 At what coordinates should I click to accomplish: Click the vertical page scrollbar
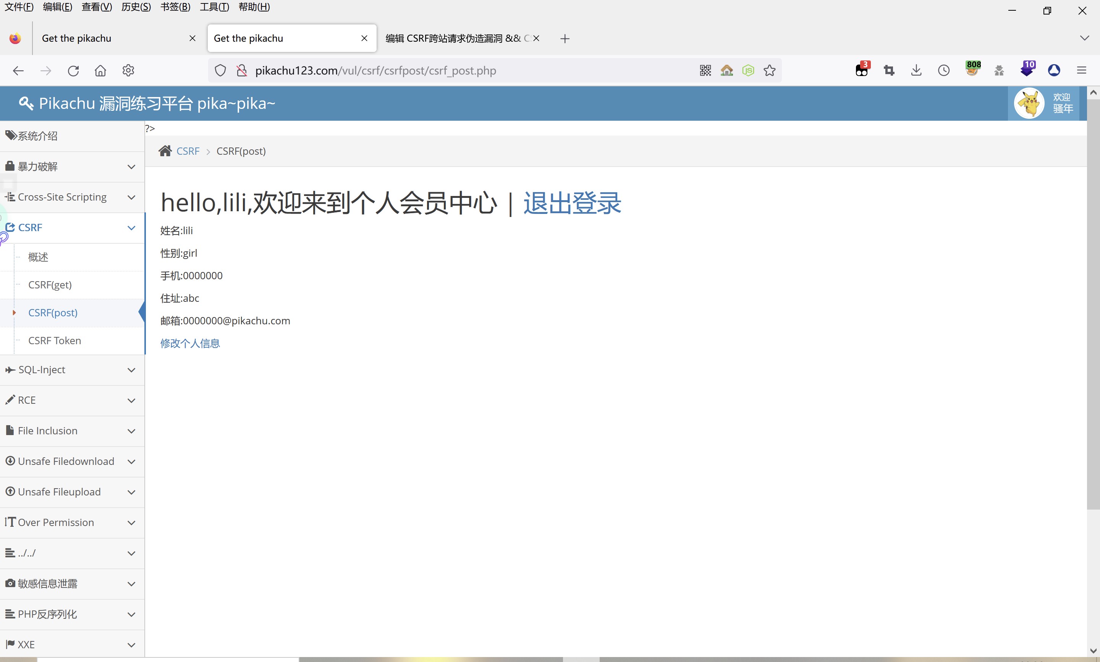coord(1093,303)
